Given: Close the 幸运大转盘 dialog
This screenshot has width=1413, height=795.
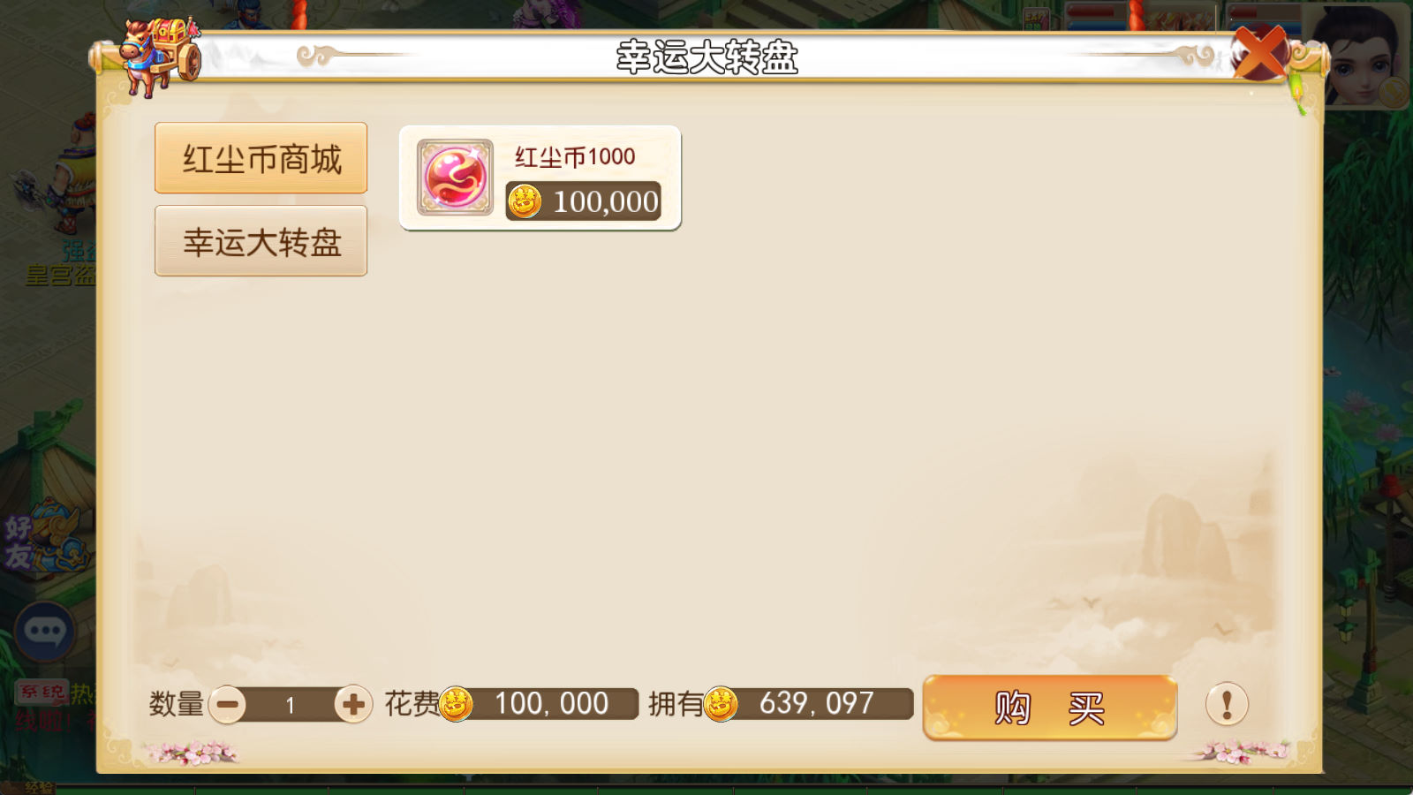Looking at the screenshot, I should tap(1260, 53).
